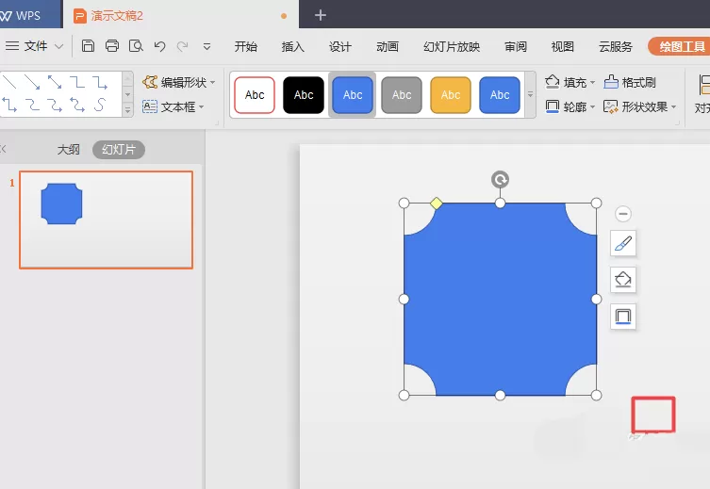This screenshot has width=710, height=489.
Task: Open Print Preview icon
Action: (136, 45)
